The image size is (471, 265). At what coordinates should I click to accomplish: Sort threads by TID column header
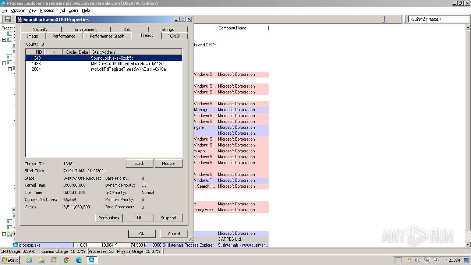[35, 52]
